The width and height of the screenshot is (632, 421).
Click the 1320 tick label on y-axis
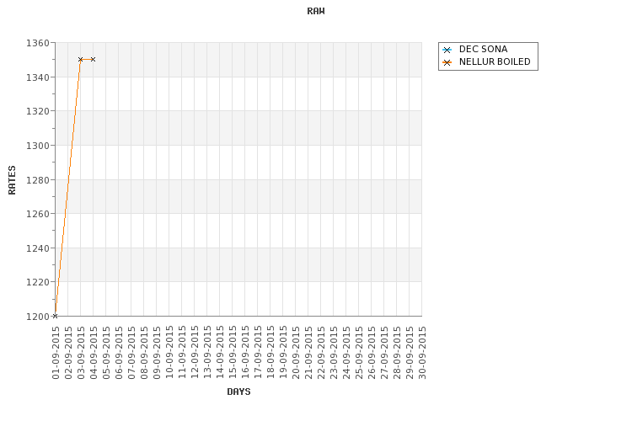coord(37,111)
